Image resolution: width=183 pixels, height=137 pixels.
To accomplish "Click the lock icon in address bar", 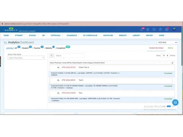I will coord(2,24).
